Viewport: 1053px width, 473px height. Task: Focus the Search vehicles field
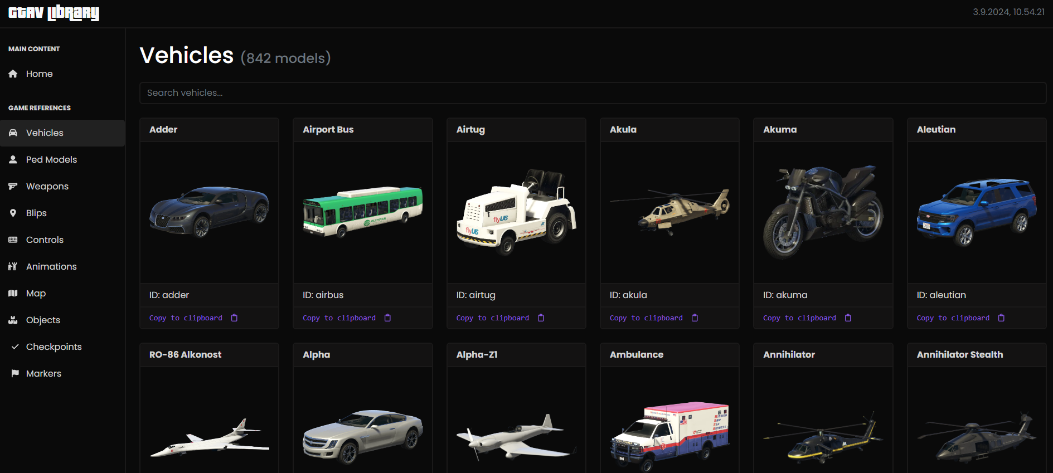(x=593, y=93)
